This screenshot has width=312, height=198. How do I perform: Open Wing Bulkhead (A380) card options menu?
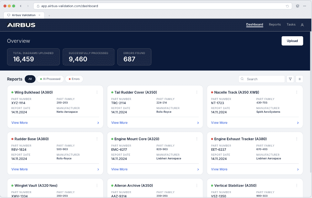97,92
